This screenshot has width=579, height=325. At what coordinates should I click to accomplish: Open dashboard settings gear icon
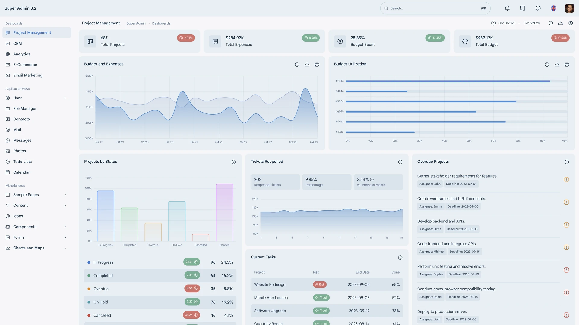pos(571,23)
